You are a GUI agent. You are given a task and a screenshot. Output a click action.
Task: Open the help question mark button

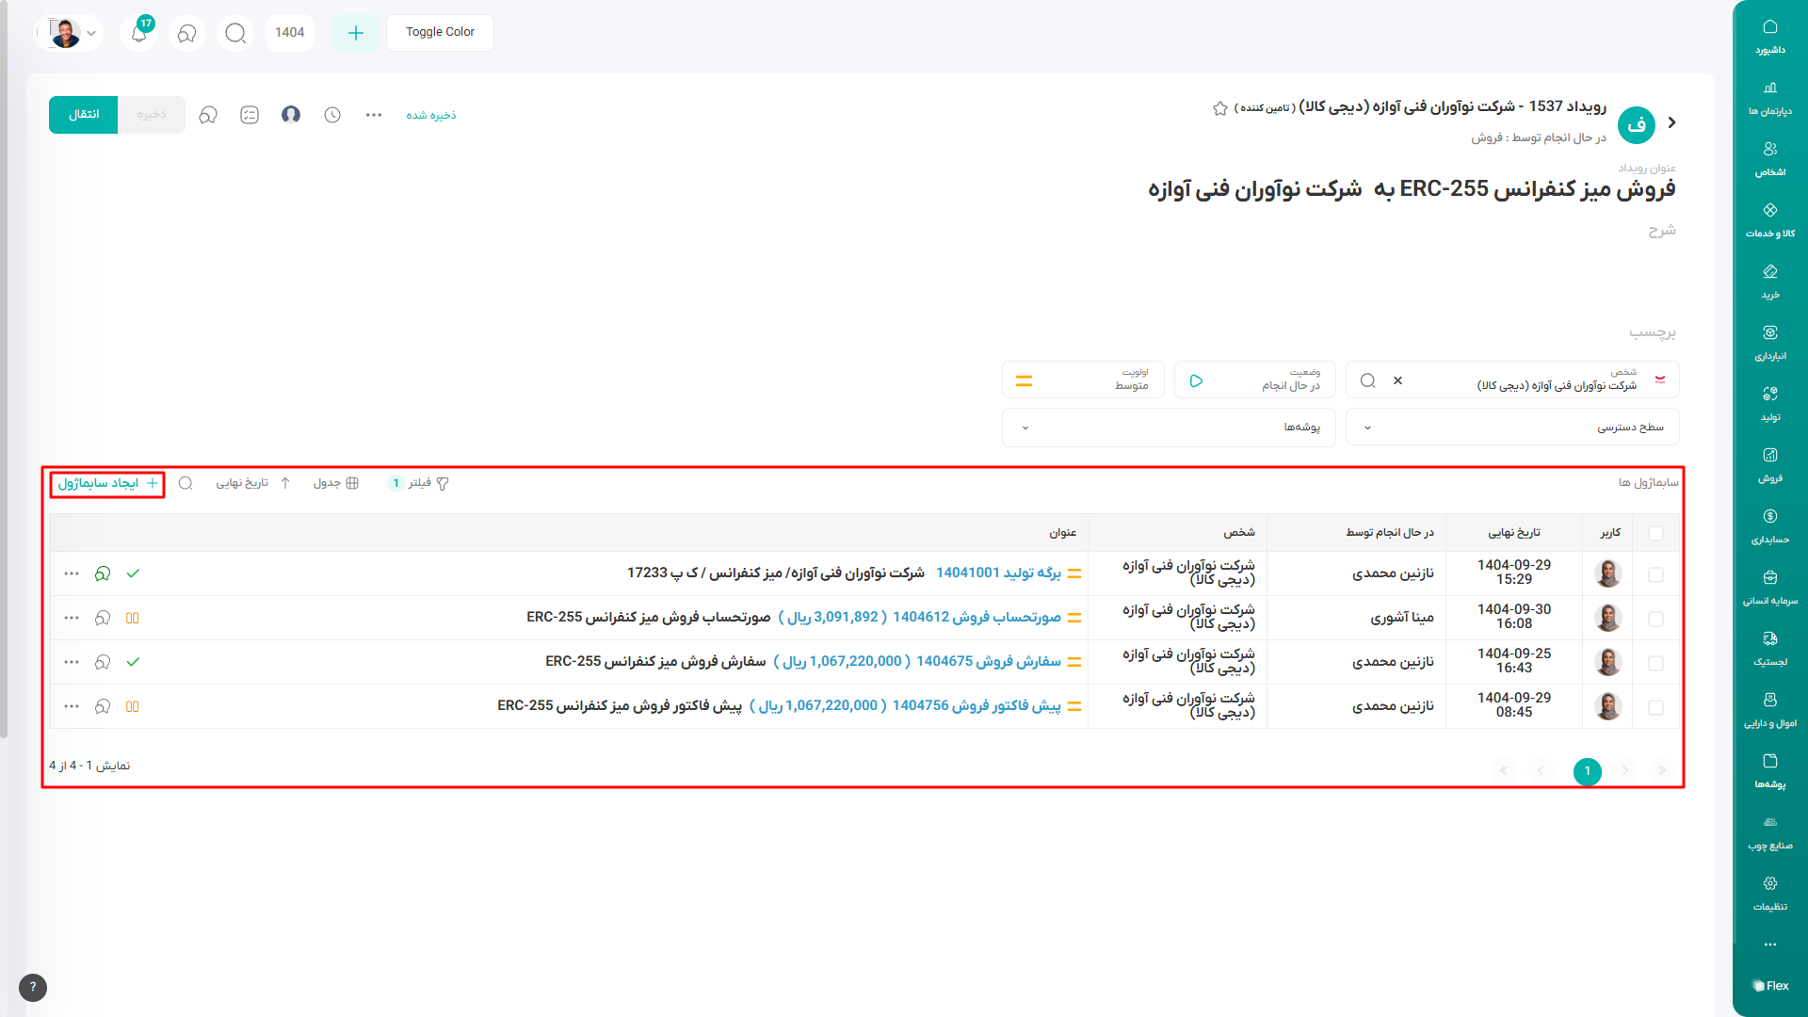(x=33, y=987)
